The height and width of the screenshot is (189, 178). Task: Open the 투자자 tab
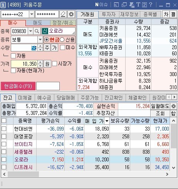point(109,14)
